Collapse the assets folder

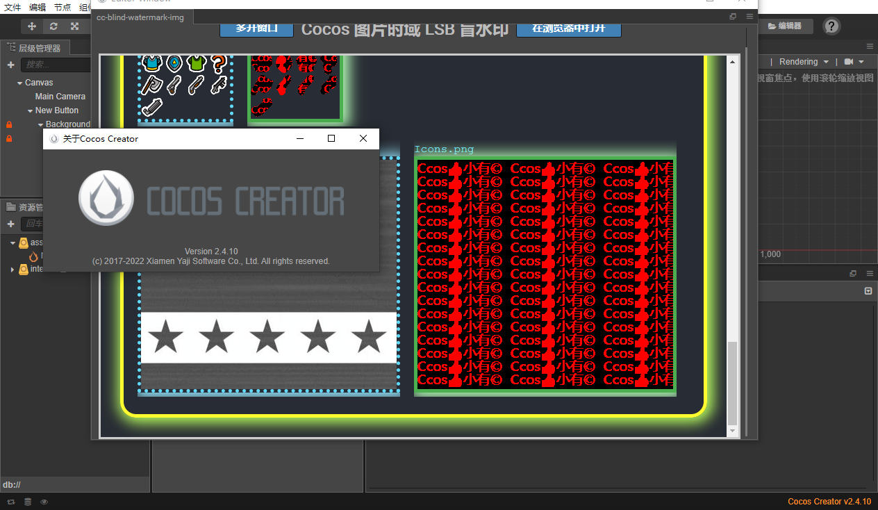[13, 242]
